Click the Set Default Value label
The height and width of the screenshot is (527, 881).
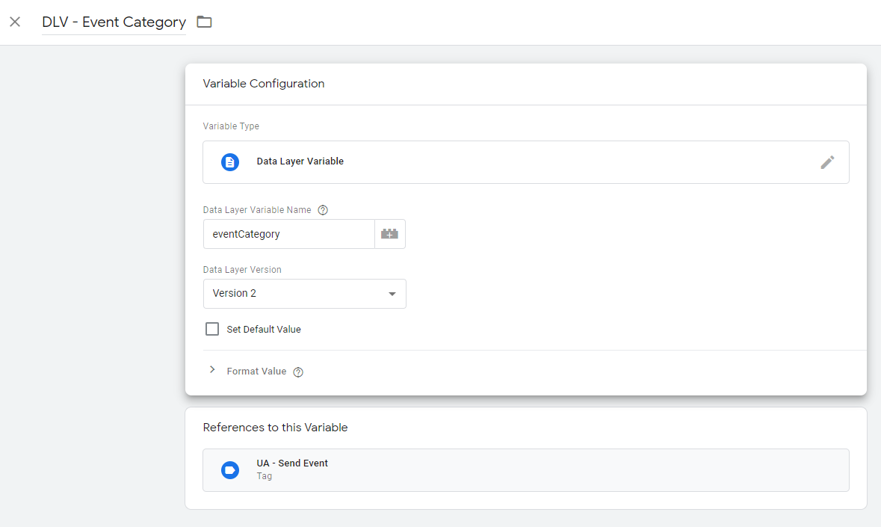pos(264,329)
